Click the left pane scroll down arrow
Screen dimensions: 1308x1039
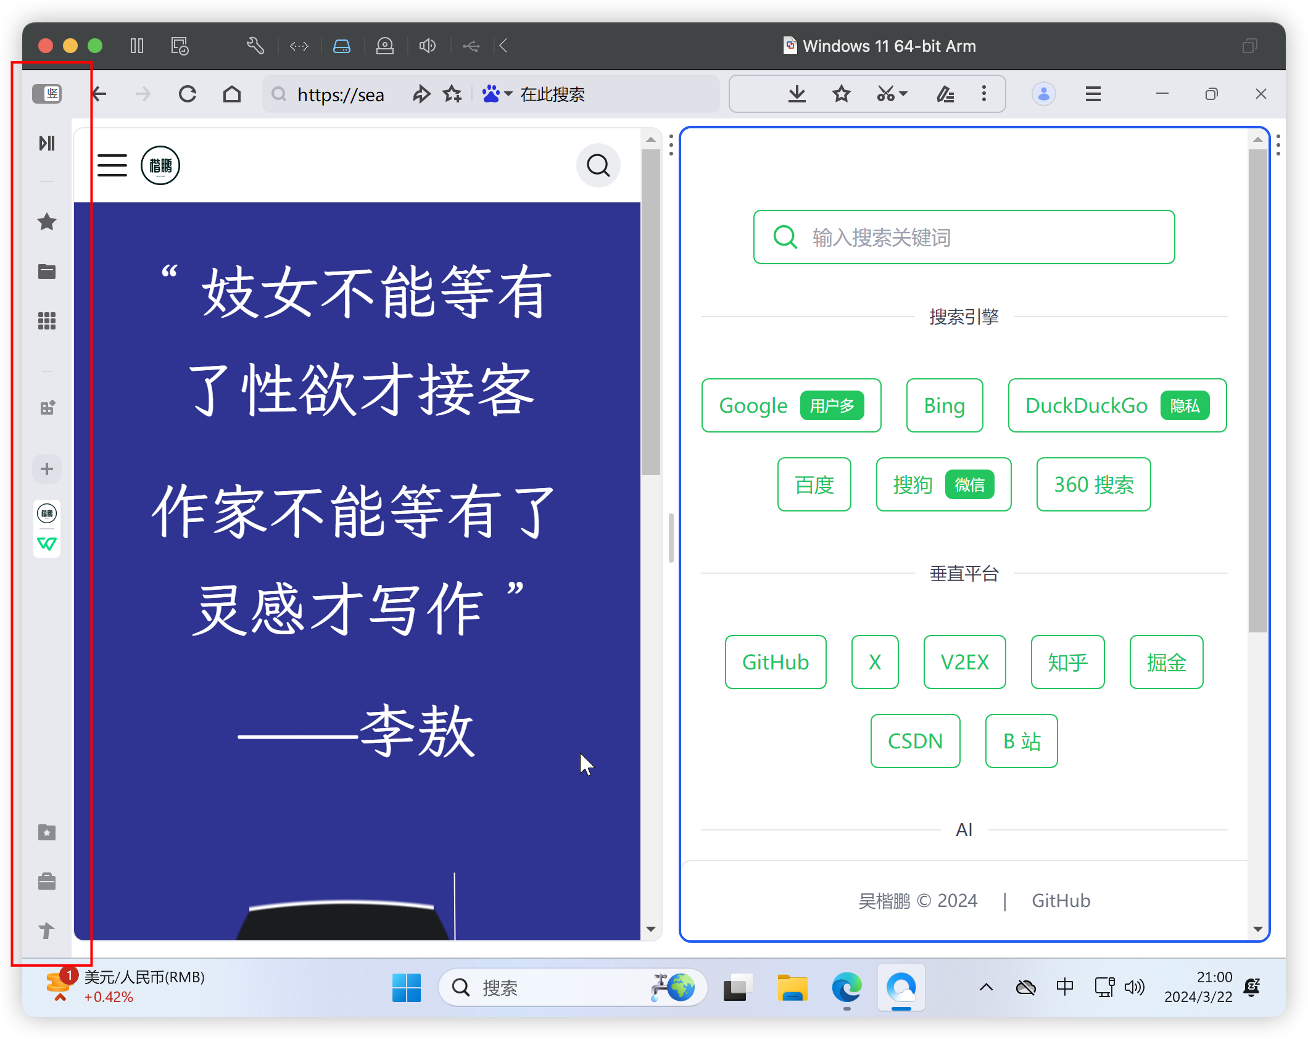(651, 929)
